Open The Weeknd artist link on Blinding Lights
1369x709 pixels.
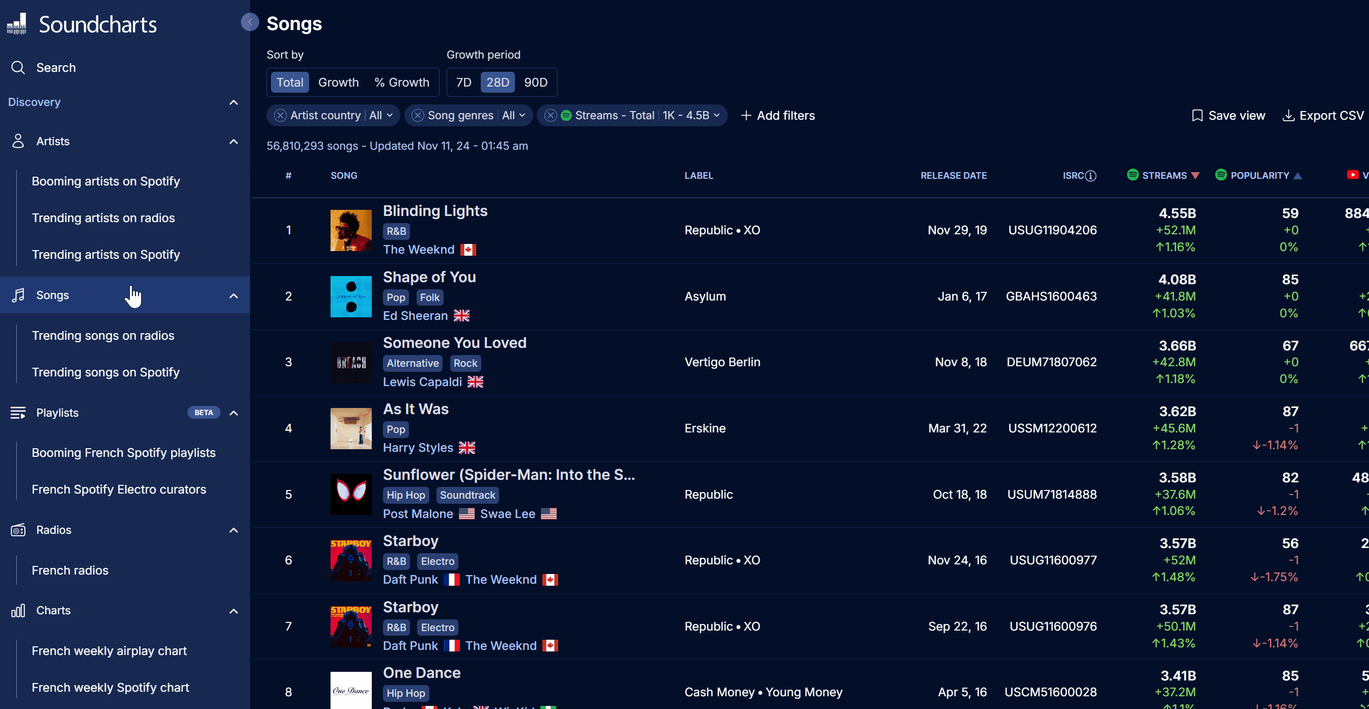(x=418, y=250)
